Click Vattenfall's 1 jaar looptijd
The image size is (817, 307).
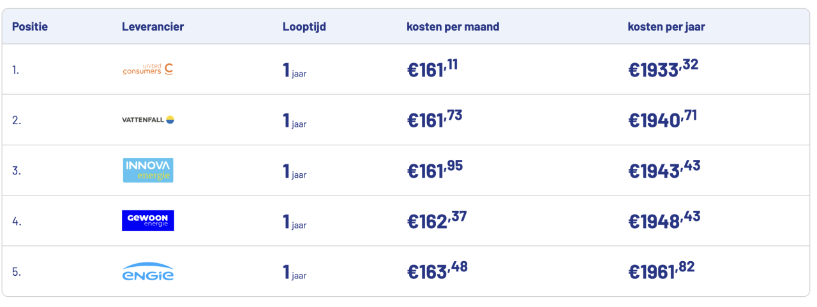pos(295,120)
